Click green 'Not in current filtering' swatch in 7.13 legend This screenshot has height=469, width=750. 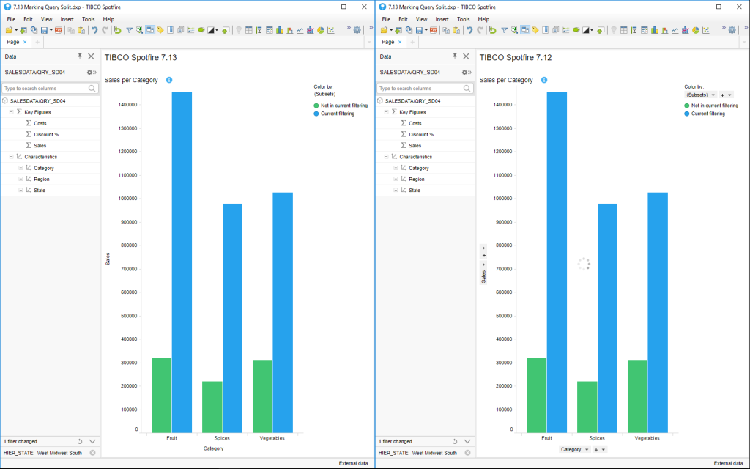316,106
